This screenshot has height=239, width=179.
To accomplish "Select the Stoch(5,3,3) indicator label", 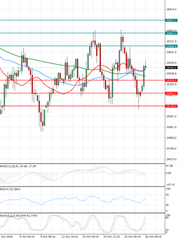I will tap(18, 216).
